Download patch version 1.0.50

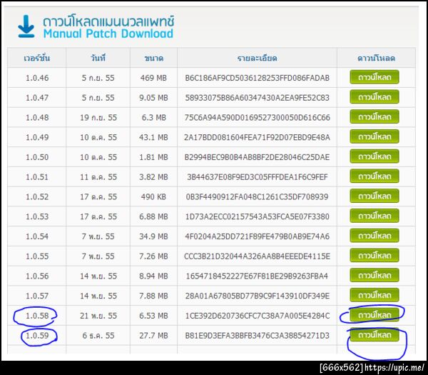click(374, 156)
